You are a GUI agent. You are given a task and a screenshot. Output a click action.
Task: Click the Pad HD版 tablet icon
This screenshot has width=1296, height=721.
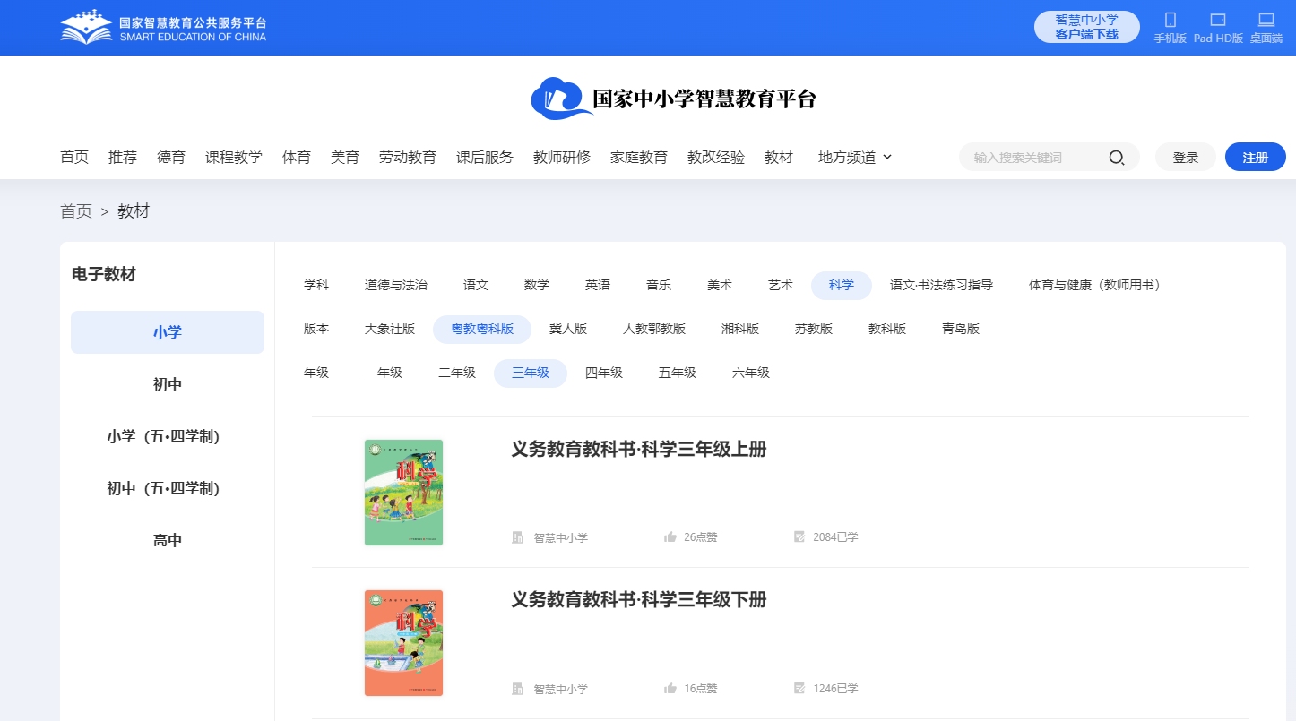point(1219,21)
